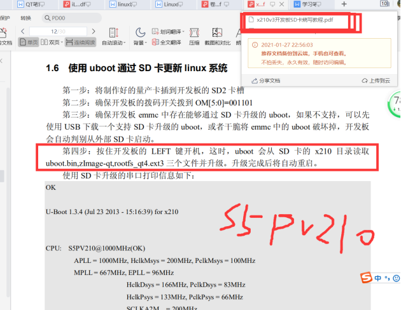Screen dimensions: 401x310
Task: Click the moon background (背景) icon
Action: point(140,32)
